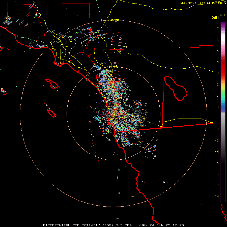Click the 5 value on color scale
Image resolution: width=227 pixels, height=227 pixels.
[x=218, y=51]
